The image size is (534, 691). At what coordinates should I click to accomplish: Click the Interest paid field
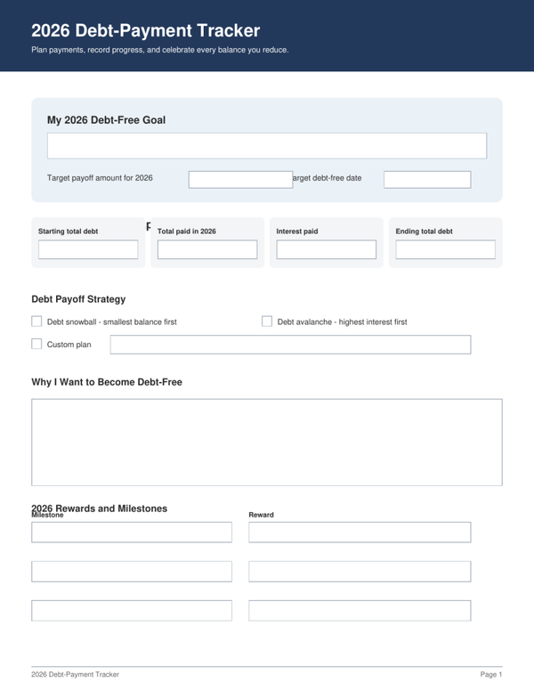coord(326,249)
